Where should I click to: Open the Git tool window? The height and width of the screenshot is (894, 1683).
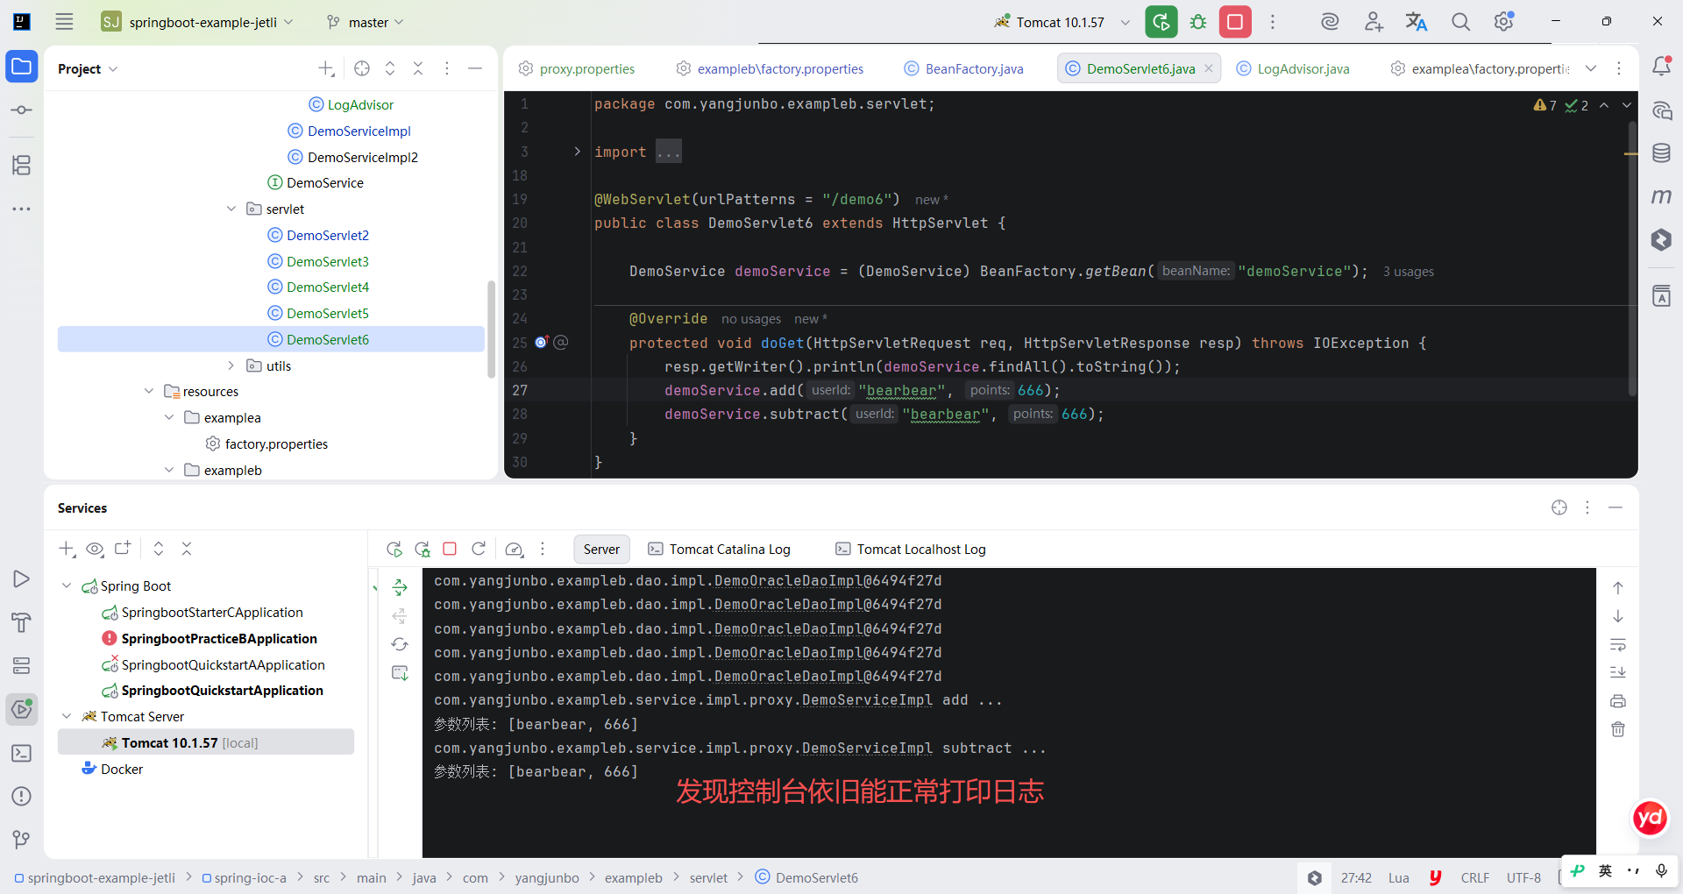[22, 840]
